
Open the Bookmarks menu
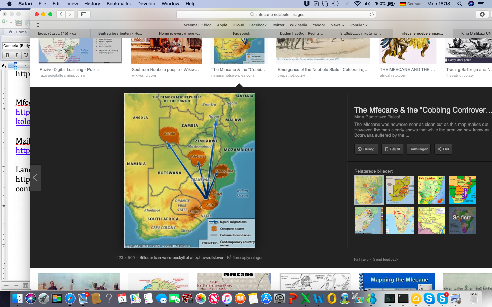[119, 4]
